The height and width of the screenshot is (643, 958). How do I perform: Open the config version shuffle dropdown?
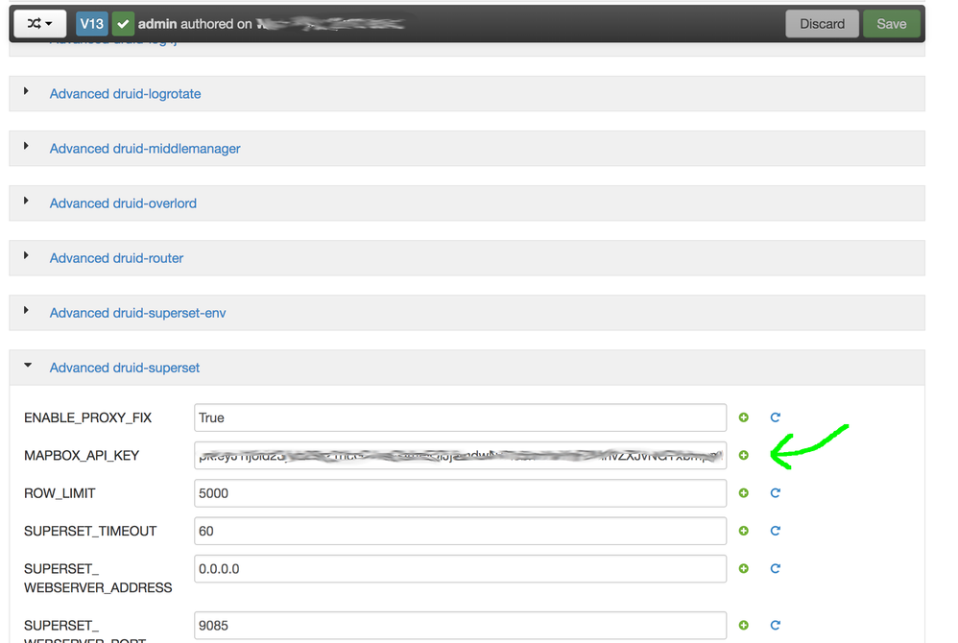[39, 24]
